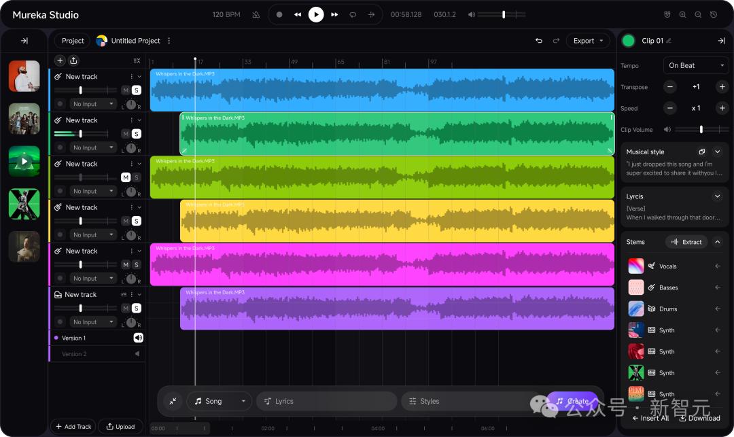Insert the Basses stem with its arrow
734x437 pixels.
(x=718, y=287)
